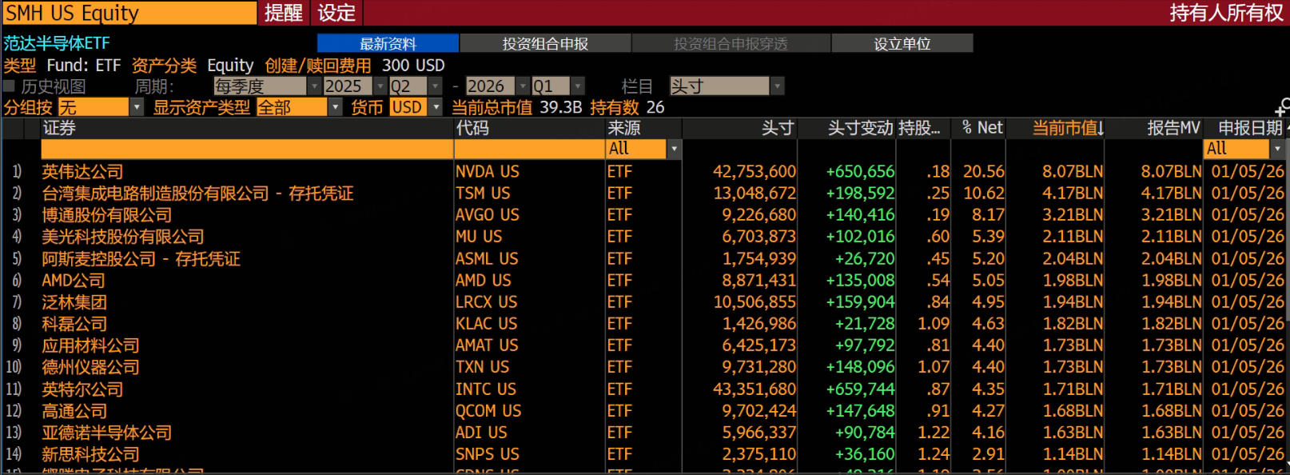The height and width of the screenshot is (475, 1290).
Task: Sort by the 头寸变动 column header
Action: point(861,128)
